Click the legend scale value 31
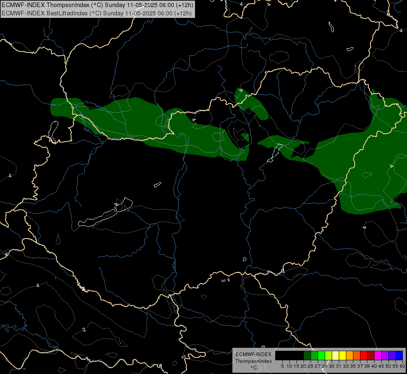 pyautogui.click(x=339, y=366)
